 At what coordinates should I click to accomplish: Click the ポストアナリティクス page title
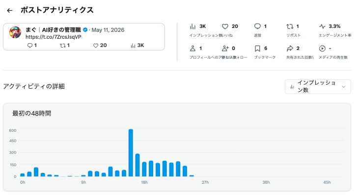(57, 10)
